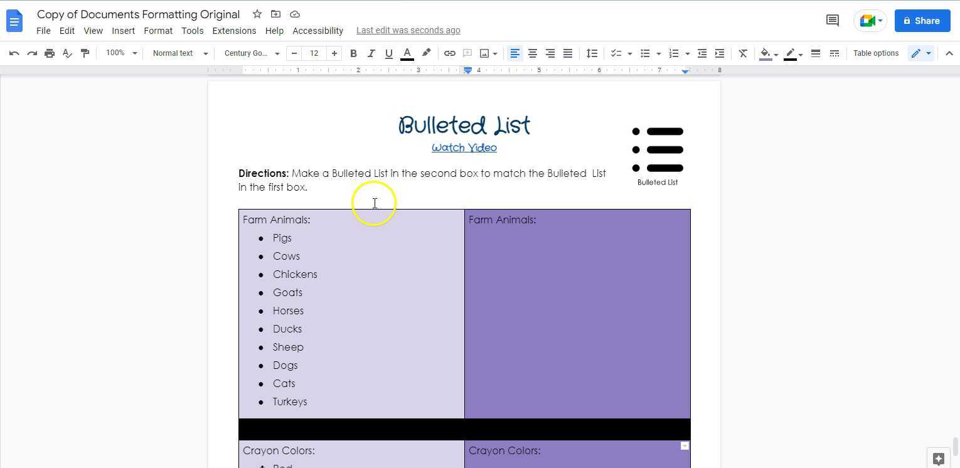Star this document

point(257,14)
